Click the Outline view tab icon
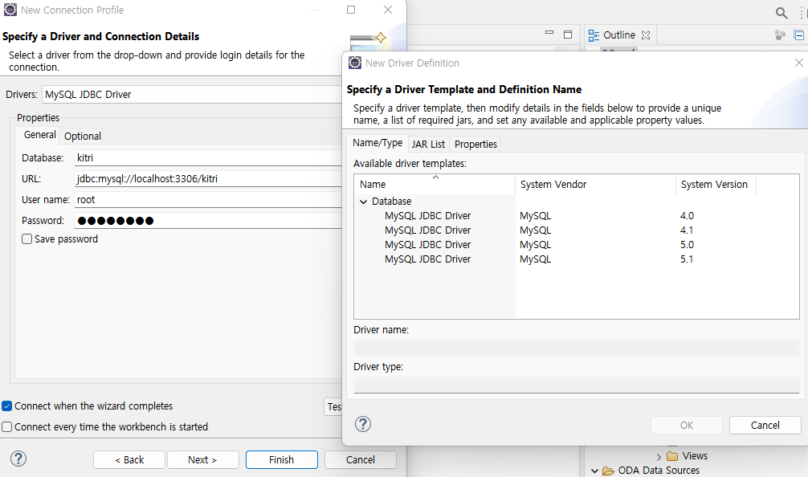 [594, 35]
